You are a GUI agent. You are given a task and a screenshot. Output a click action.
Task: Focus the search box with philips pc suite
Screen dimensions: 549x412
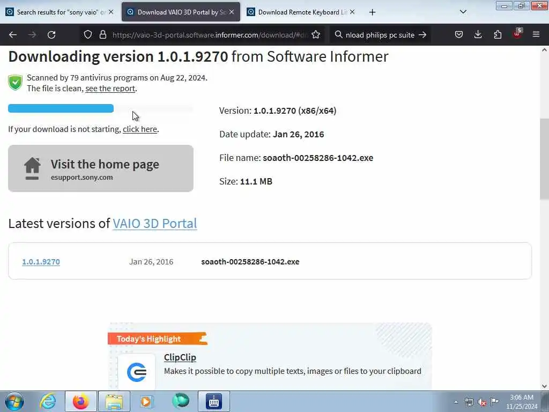380,35
